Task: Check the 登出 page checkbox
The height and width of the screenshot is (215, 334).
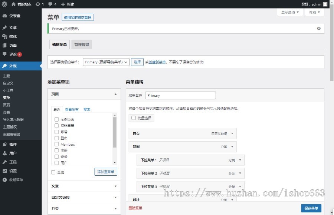Action: (56, 138)
